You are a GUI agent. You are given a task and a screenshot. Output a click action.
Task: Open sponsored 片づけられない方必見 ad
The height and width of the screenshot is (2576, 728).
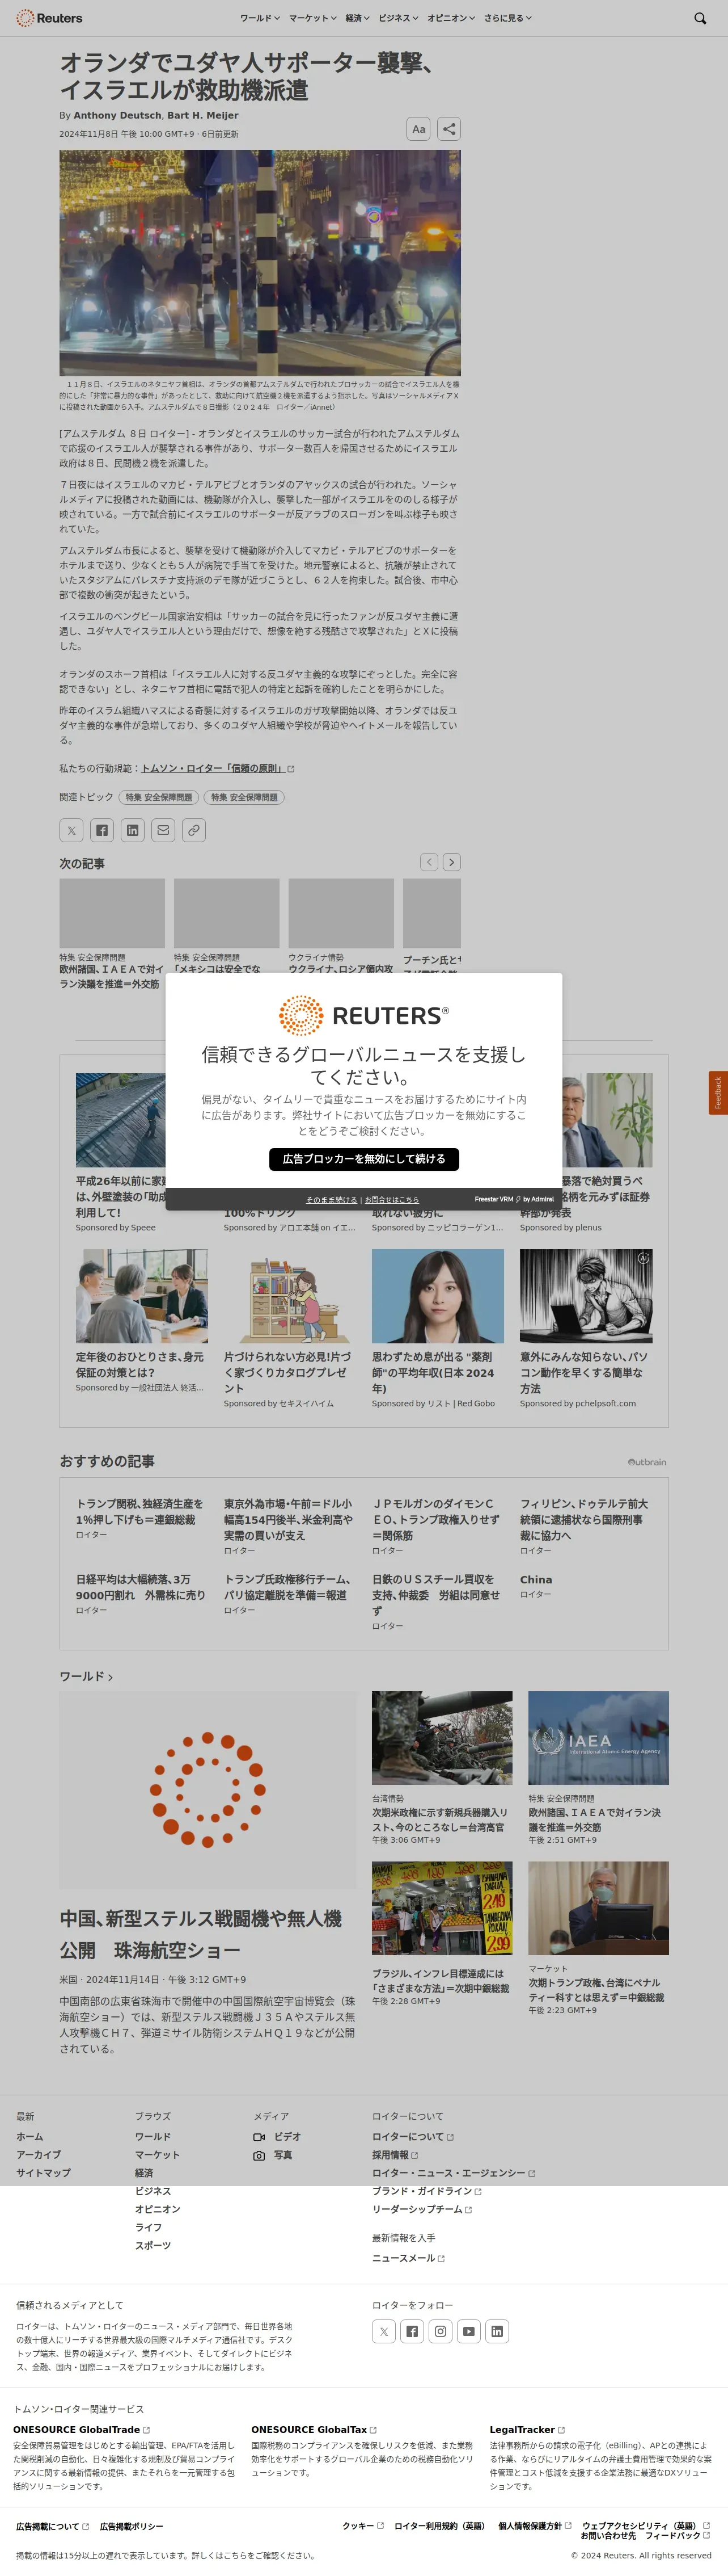tap(290, 1328)
